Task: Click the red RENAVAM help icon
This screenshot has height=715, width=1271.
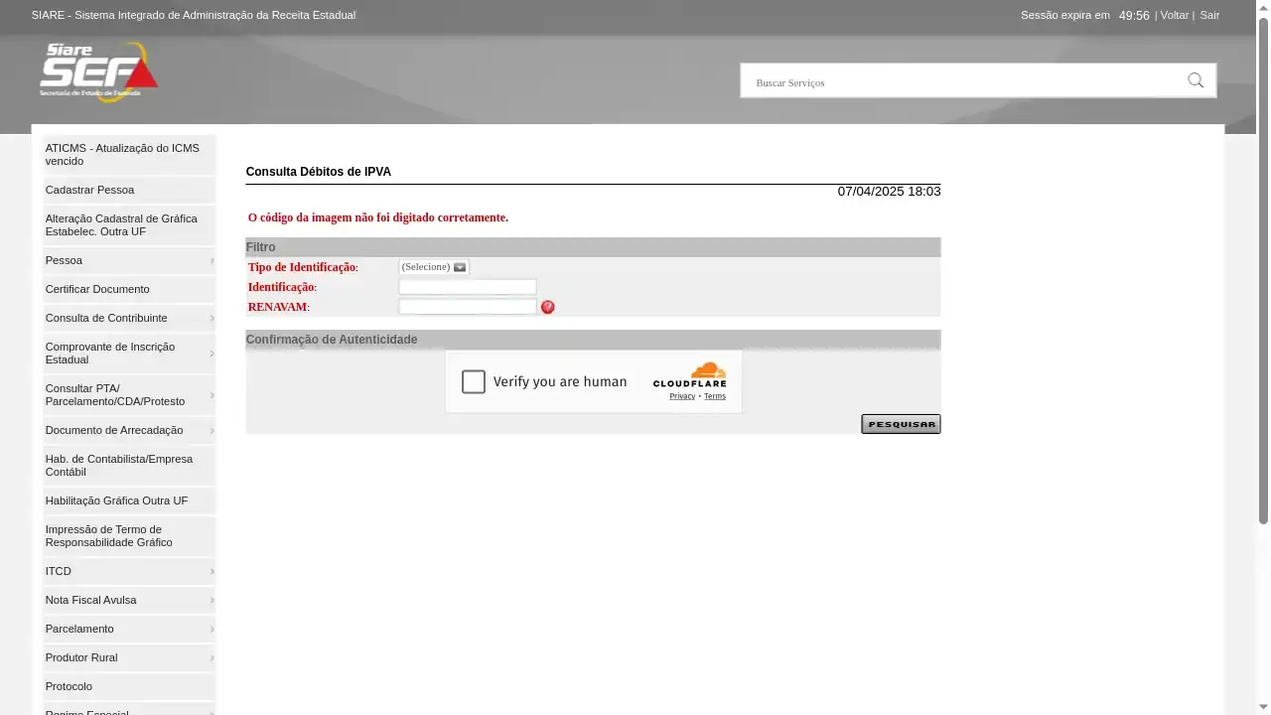Action: (548, 308)
